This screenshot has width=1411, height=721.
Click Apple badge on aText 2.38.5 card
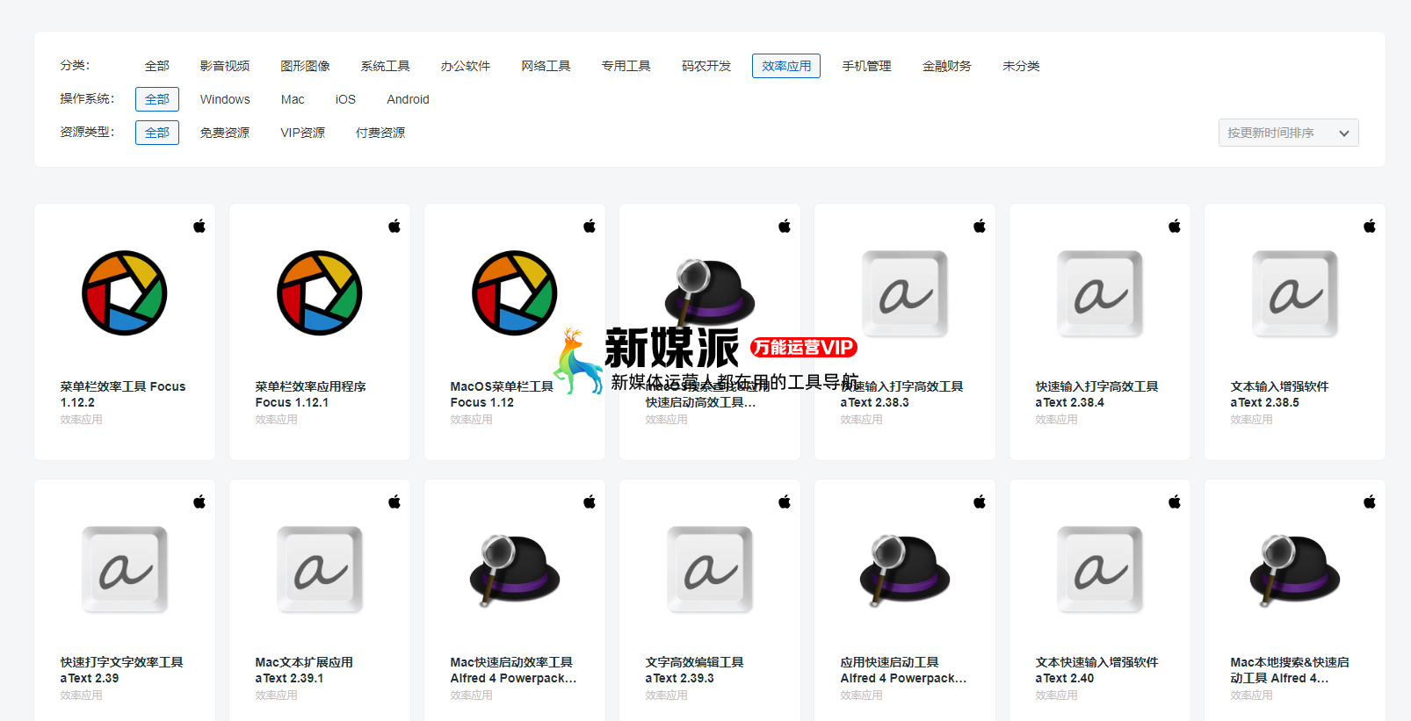tap(1370, 226)
